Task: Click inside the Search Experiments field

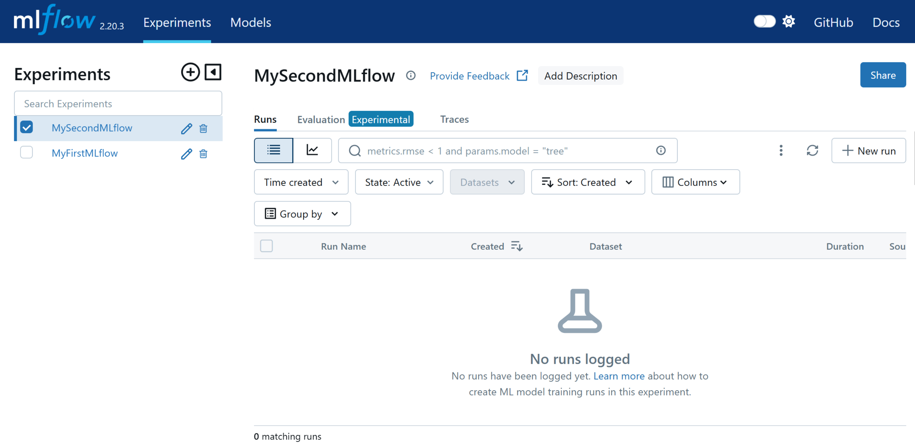Action: coord(117,103)
